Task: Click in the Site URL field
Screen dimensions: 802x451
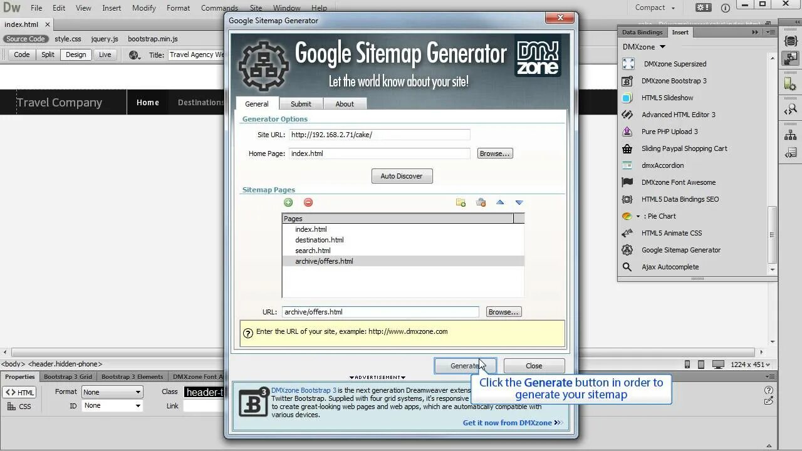Action: pos(379,135)
